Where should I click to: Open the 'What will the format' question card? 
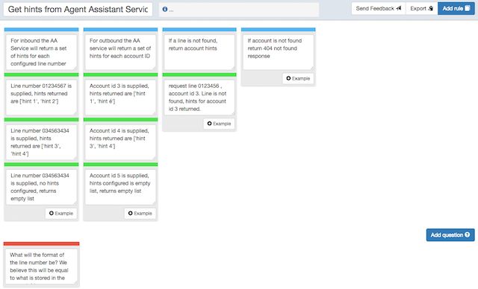pyautogui.click(x=42, y=267)
